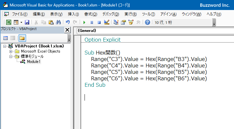The height and width of the screenshot is (129, 234).
Task: Open the Properties Window icon
Action: pos(123,23)
